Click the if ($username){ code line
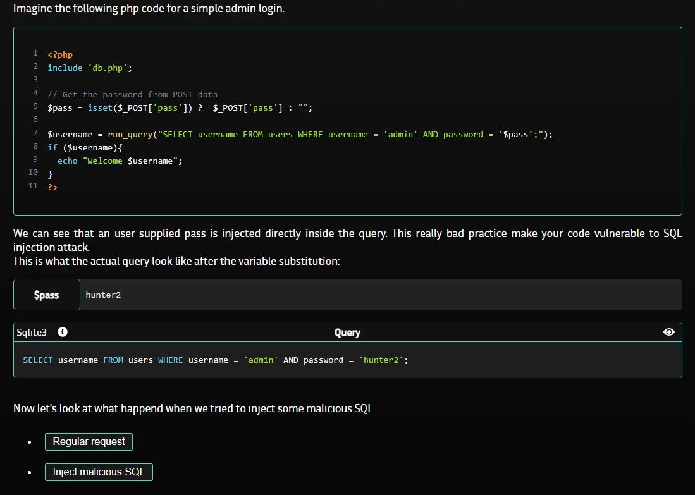The image size is (695, 495). pyautogui.click(x=85, y=147)
